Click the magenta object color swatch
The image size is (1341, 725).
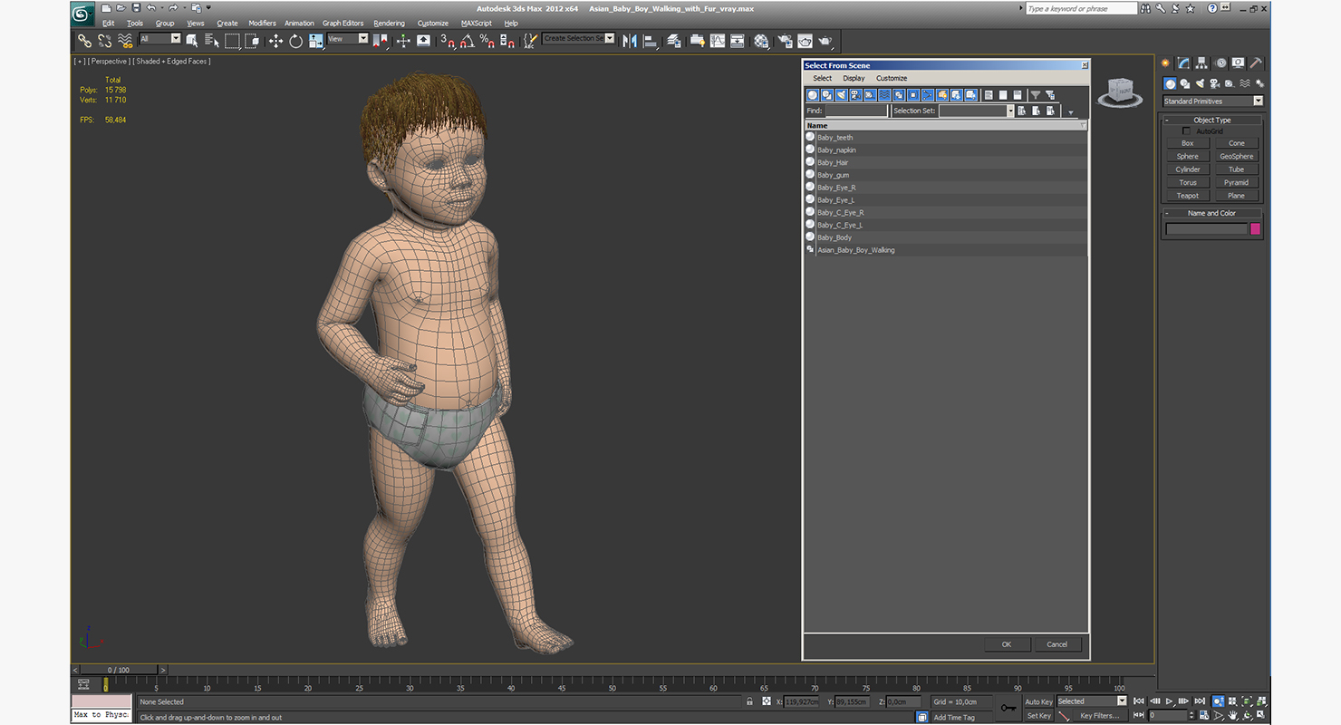click(1255, 229)
